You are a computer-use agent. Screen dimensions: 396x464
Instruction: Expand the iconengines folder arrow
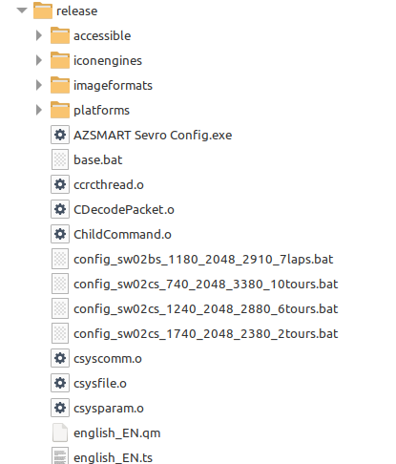point(39,60)
